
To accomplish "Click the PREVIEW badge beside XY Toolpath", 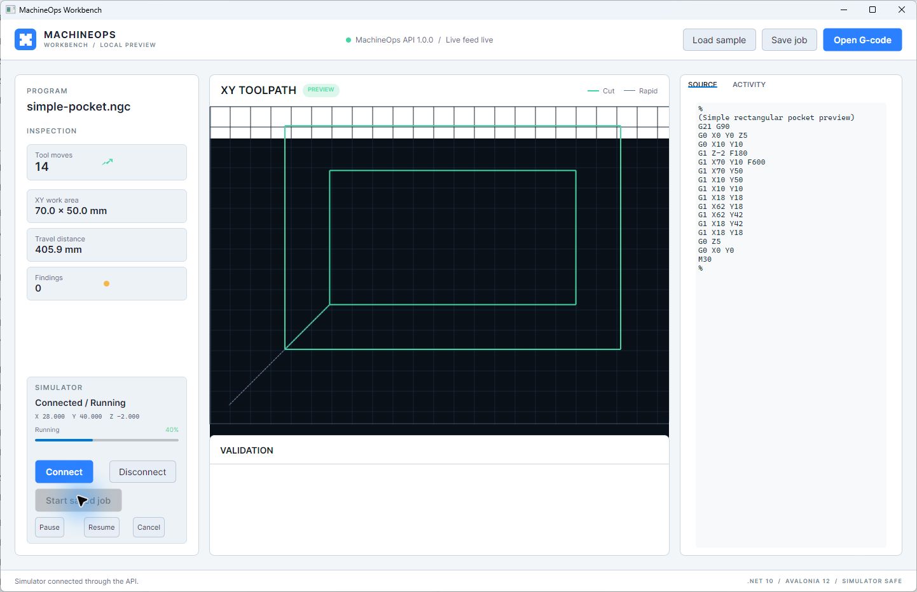I will point(321,90).
